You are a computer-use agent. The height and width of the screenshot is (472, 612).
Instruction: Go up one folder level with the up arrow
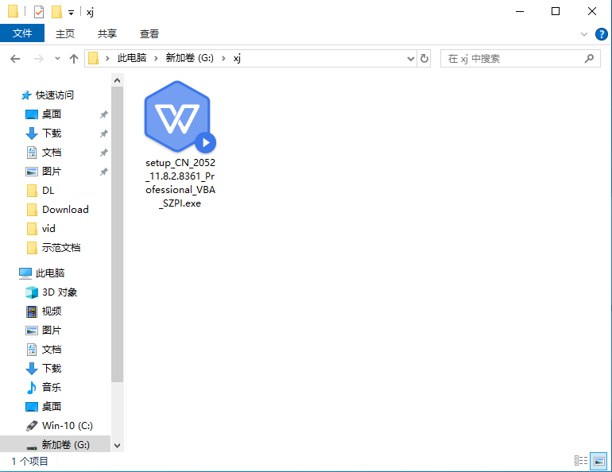(x=74, y=59)
